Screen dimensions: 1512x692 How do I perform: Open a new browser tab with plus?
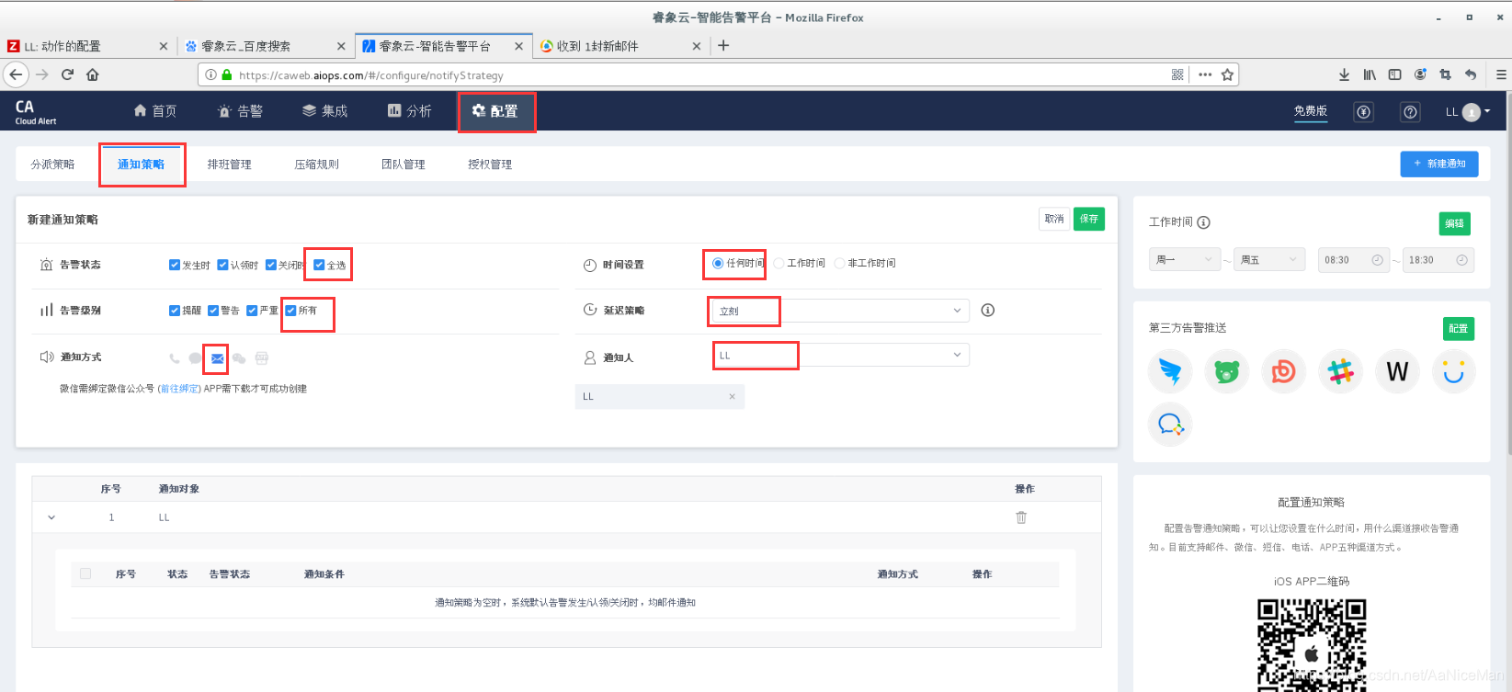(723, 45)
